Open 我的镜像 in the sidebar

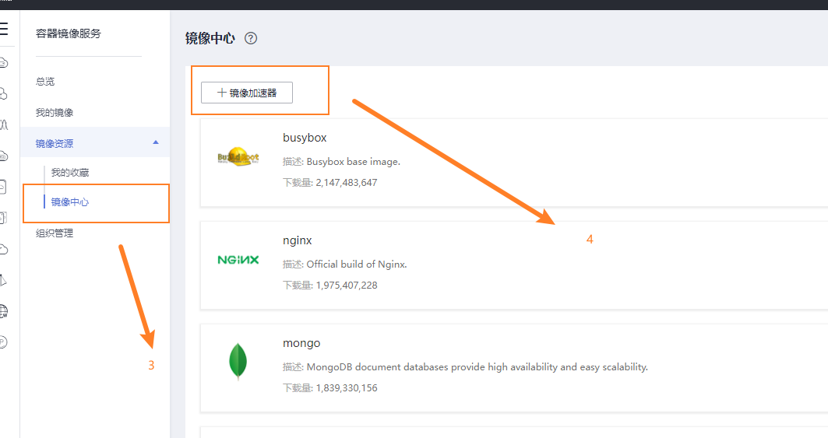tap(55, 112)
